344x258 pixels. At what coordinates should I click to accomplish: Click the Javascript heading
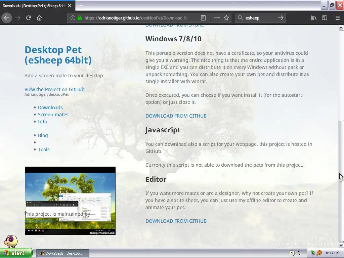pyautogui.click(x=163, y=130)
